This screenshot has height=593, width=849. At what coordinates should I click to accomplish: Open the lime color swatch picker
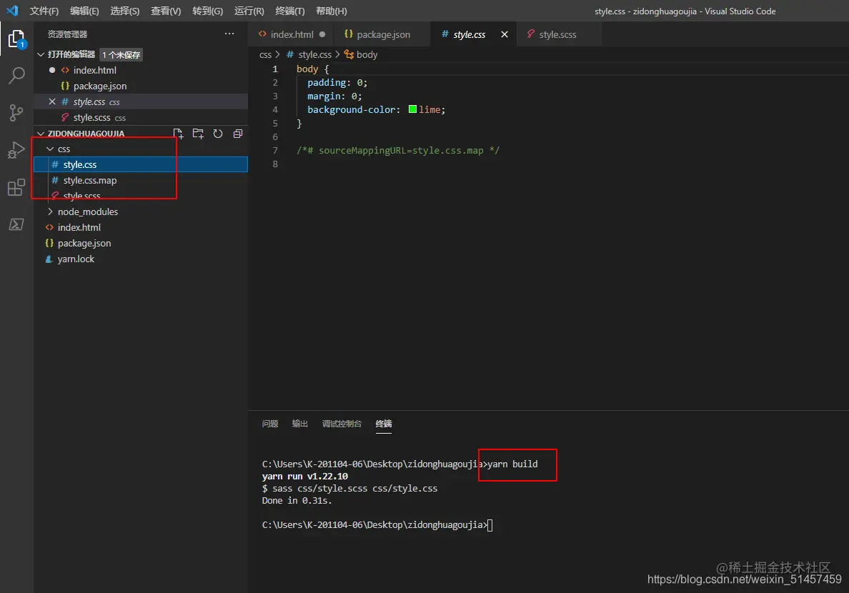click(412, 109)
